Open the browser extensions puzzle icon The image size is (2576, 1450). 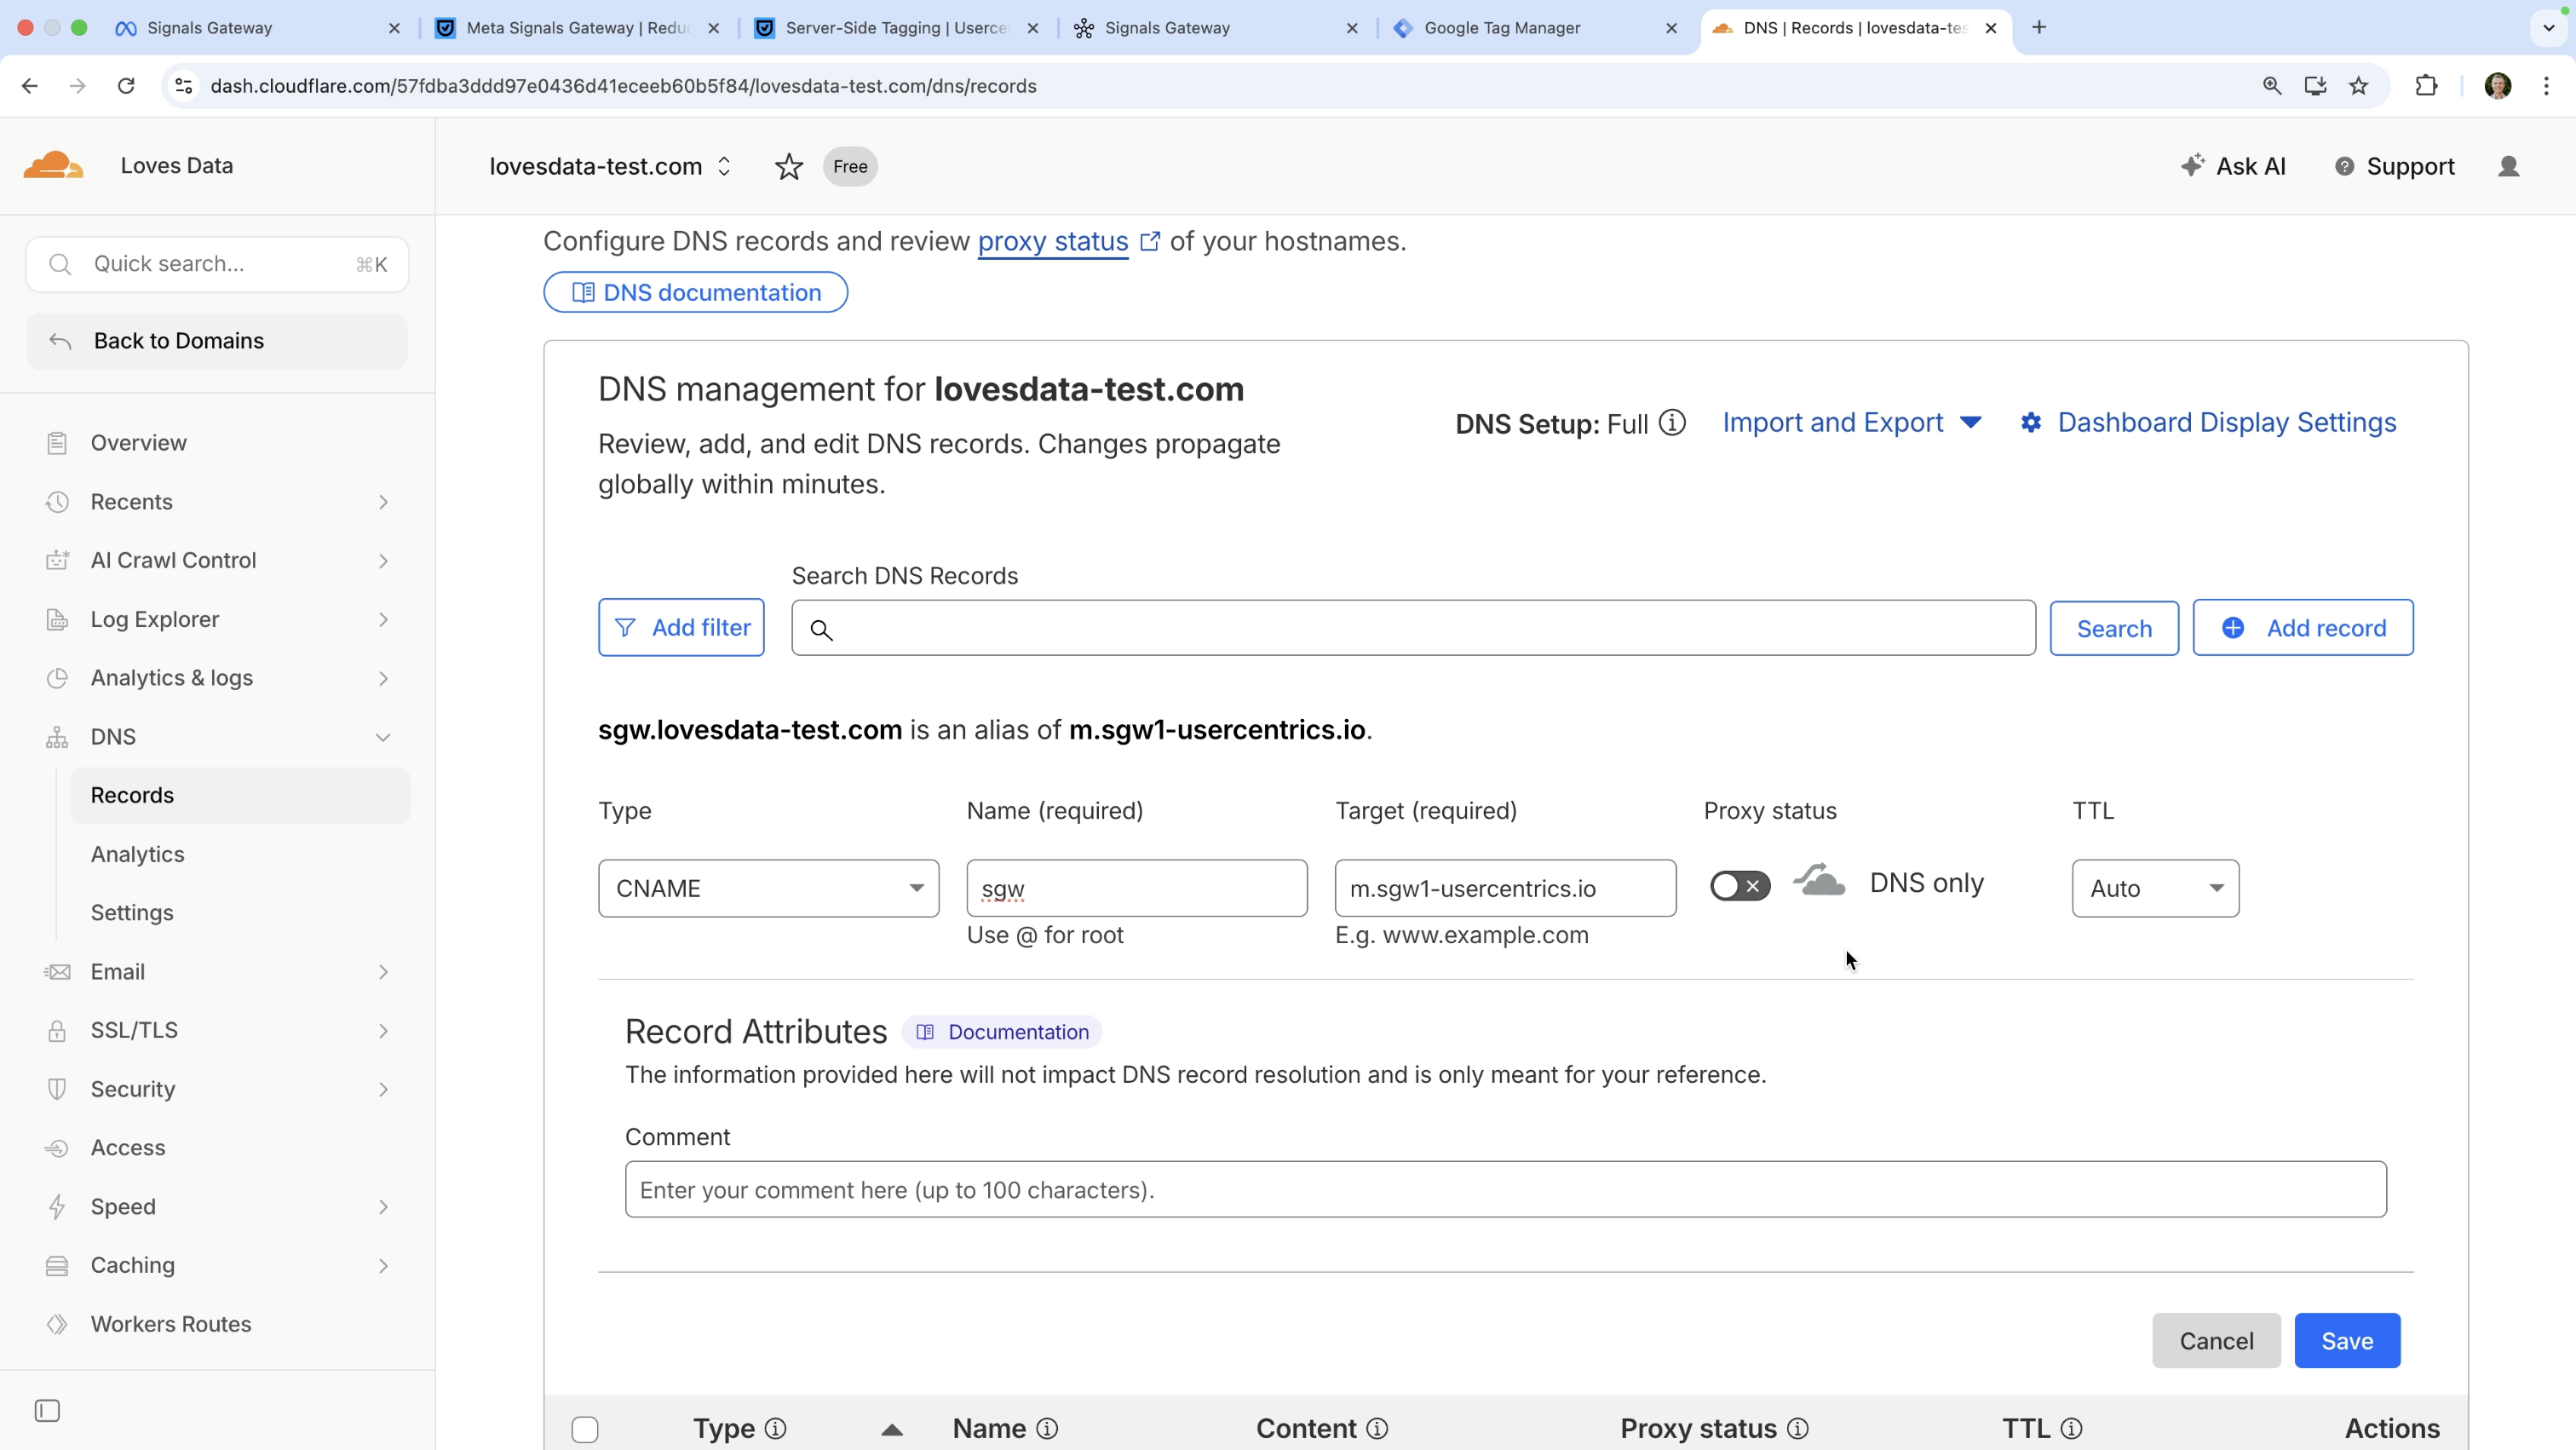click(2427, 86)
